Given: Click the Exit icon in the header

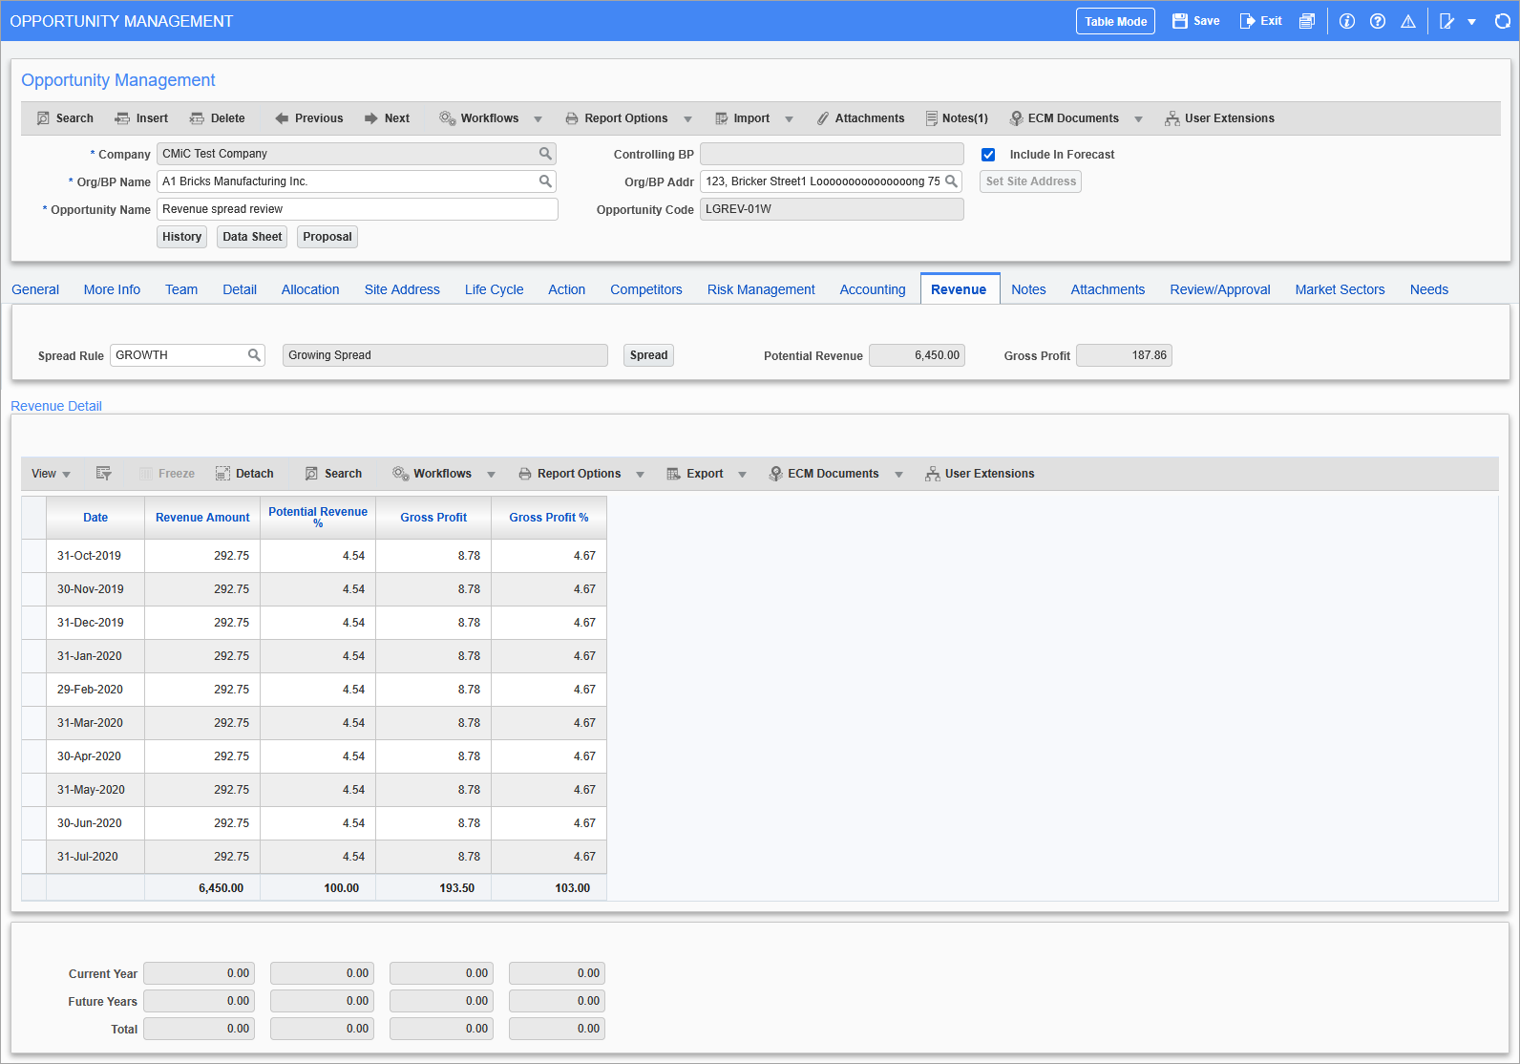Looking at the screenshot, I should (x=1247, y=21).
